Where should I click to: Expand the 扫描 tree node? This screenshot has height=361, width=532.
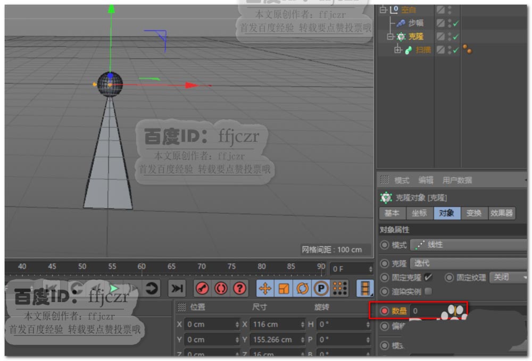pyautogui.click(x=397, y=50)
